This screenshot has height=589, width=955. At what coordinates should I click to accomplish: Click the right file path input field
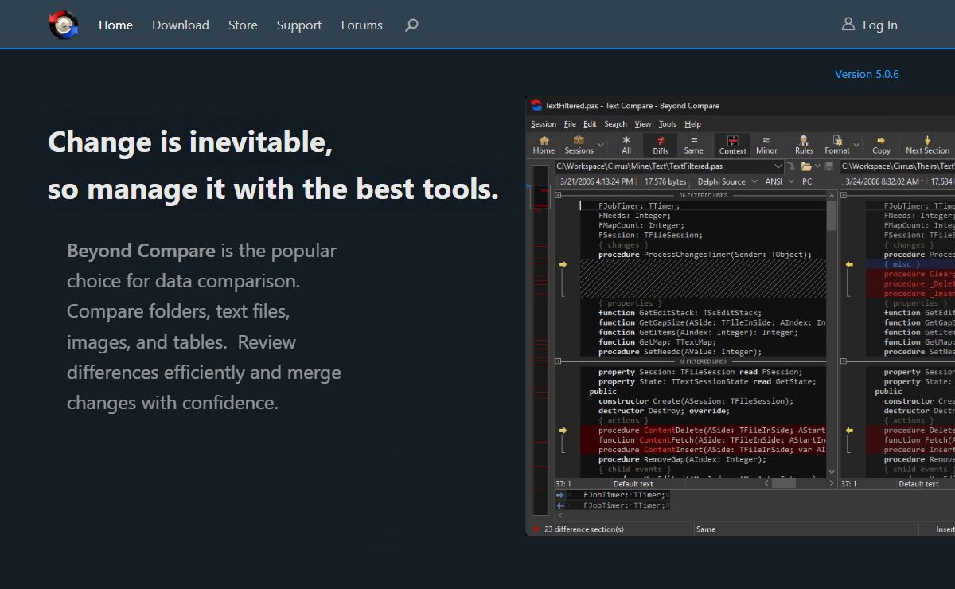click(x=898, y=166)
